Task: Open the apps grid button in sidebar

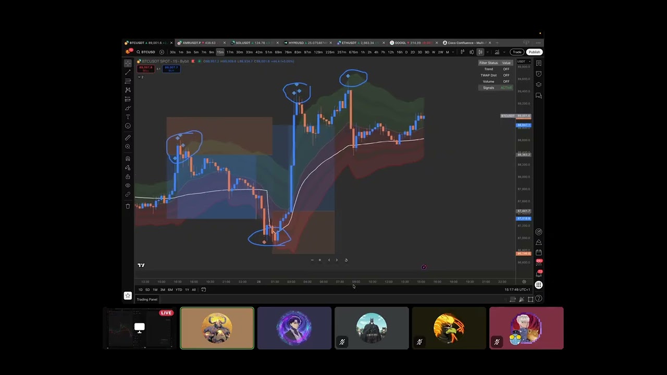Action: [539, 284]
